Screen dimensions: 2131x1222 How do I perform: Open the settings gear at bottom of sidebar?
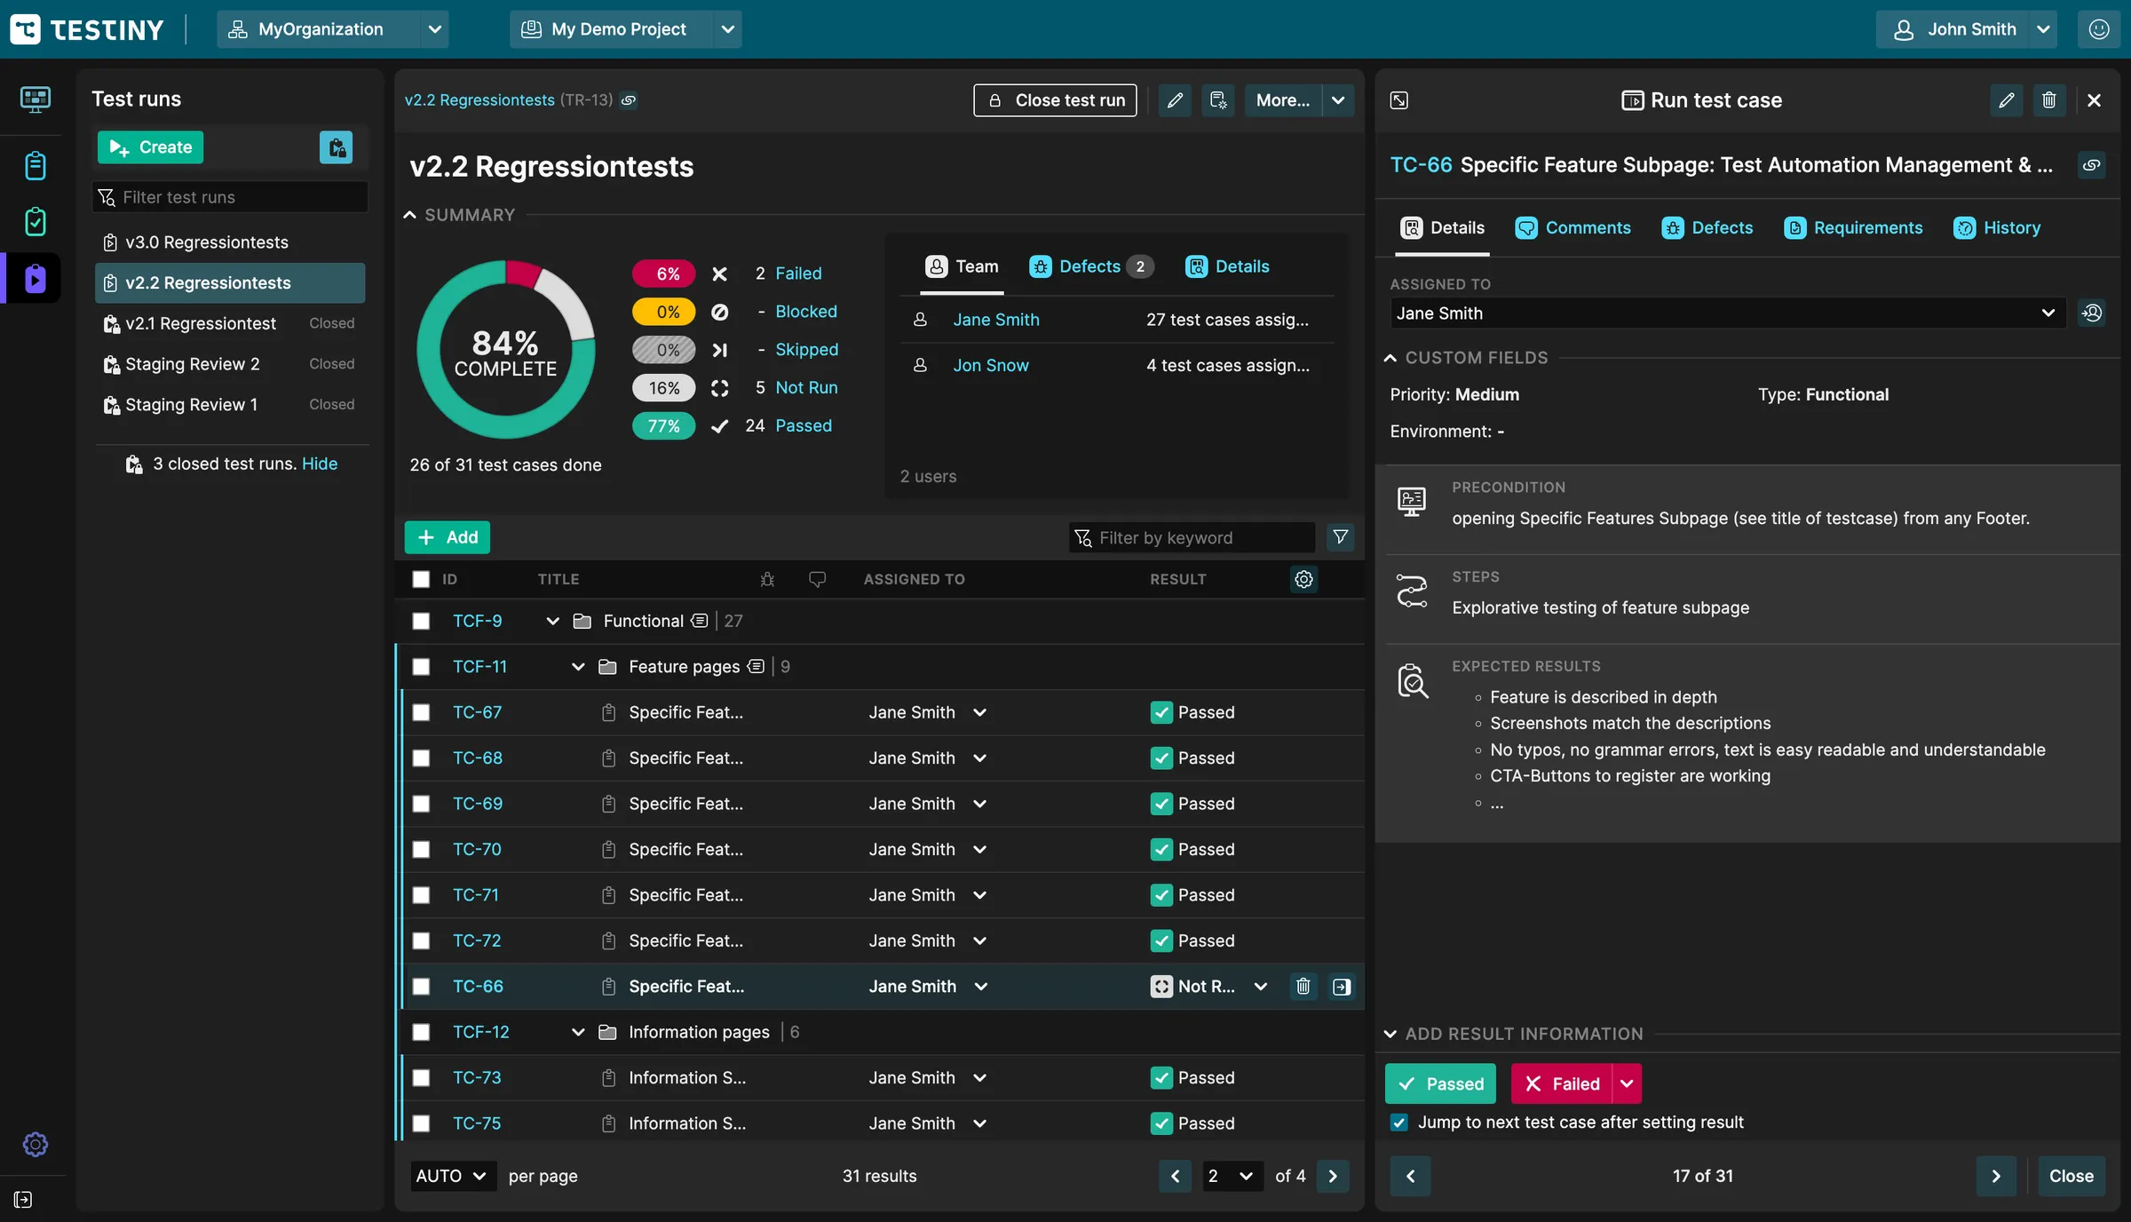click(36, 1144)
